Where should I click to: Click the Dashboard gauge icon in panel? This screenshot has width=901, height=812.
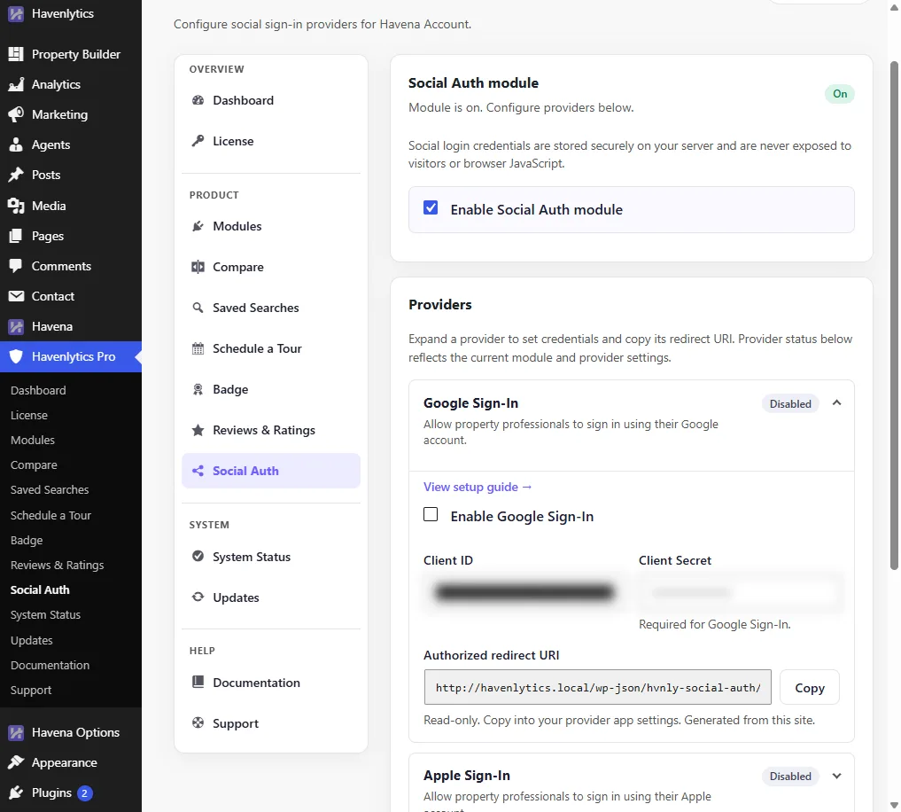coord(198,100)
